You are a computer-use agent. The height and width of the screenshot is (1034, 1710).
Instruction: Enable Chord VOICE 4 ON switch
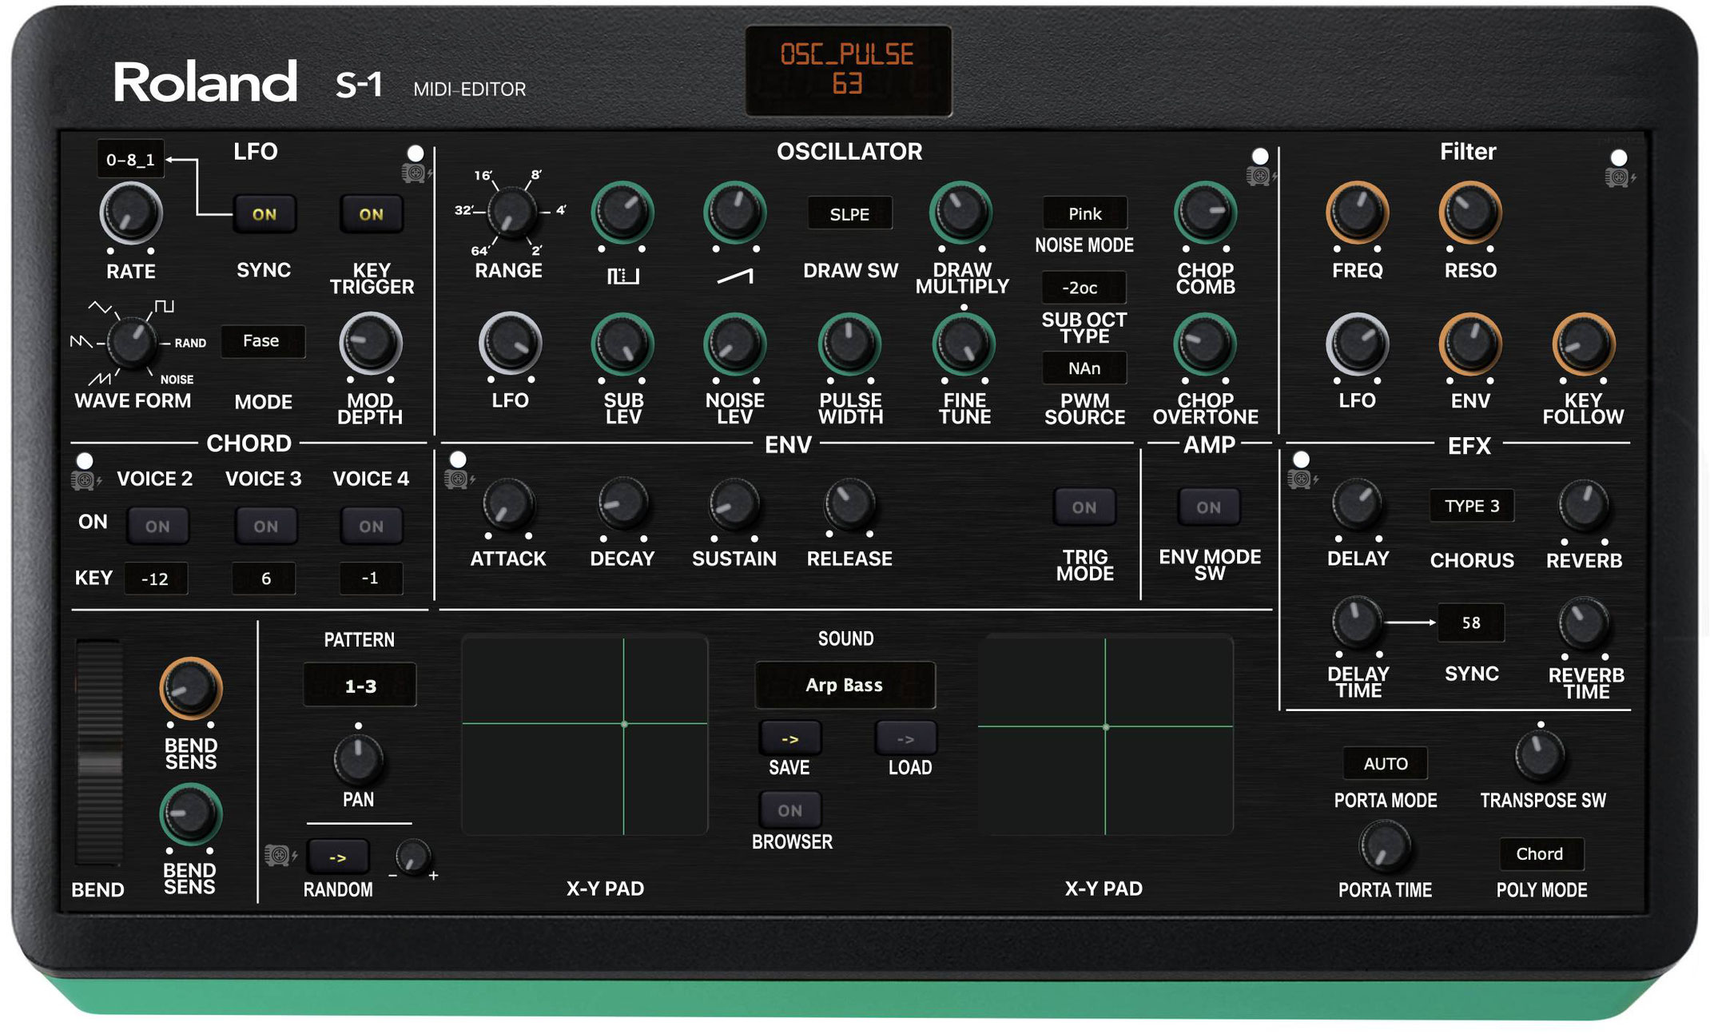(x=371, y=527)
